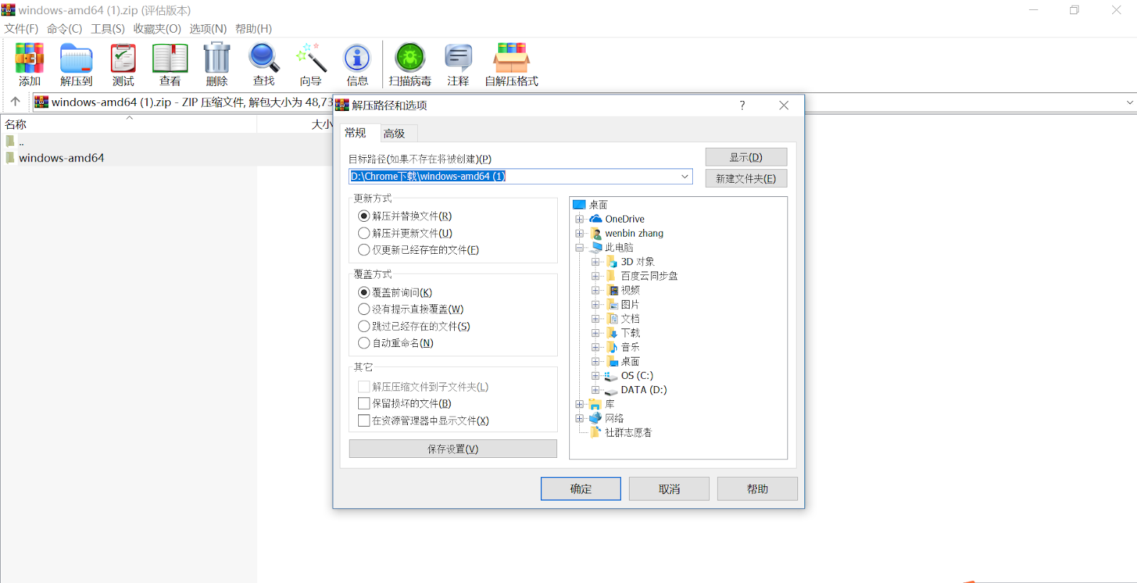The width and height of the screenshot is (1137, 583).
Task: Click the parent folder '..' icon
Action: click(10, 141)
